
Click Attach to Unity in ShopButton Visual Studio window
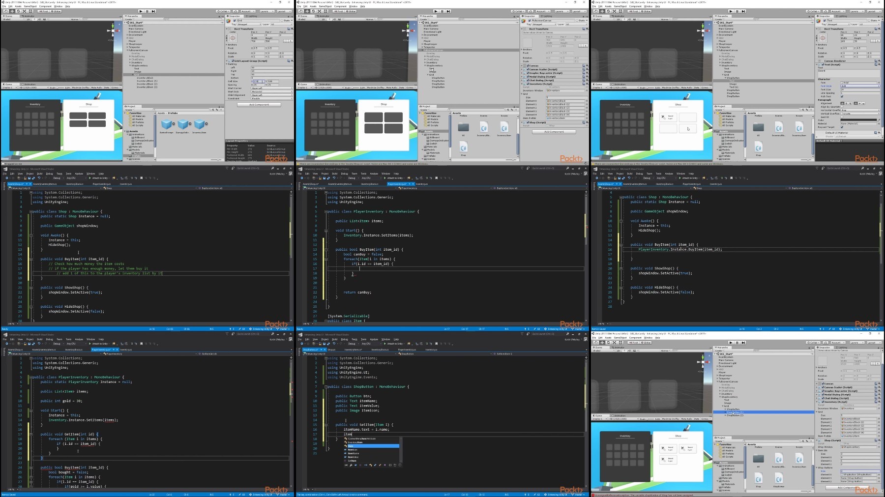coord(394,344)
